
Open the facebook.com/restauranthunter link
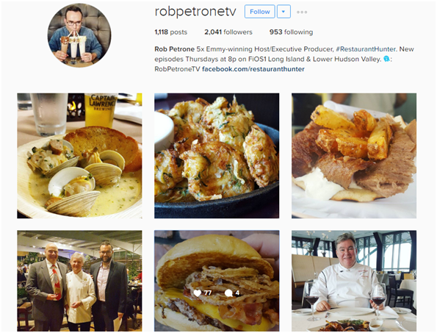(x=253, y=69)
